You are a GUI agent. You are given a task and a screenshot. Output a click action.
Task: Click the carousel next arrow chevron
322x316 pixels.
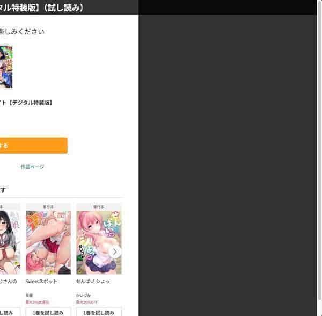[115, 252]
